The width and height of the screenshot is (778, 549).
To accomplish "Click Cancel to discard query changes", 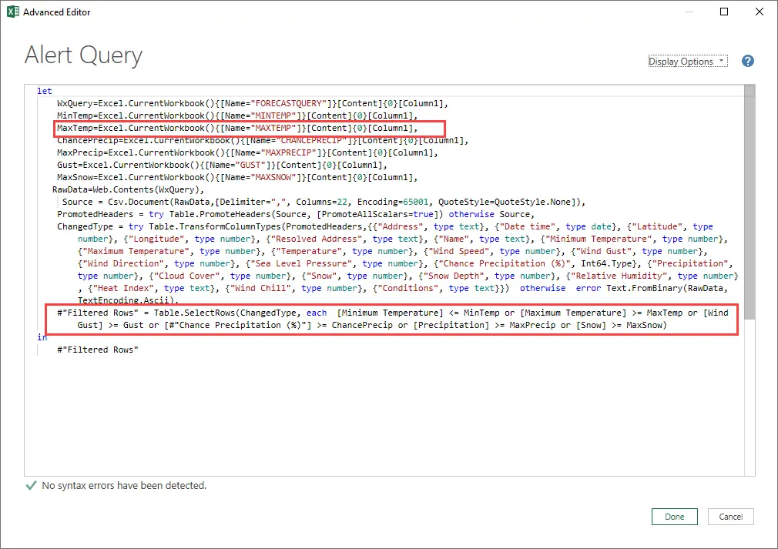I will pos(730,517).
